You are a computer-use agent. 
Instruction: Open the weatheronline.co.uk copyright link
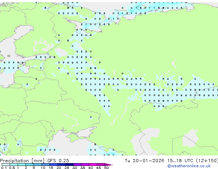point(189,166)
